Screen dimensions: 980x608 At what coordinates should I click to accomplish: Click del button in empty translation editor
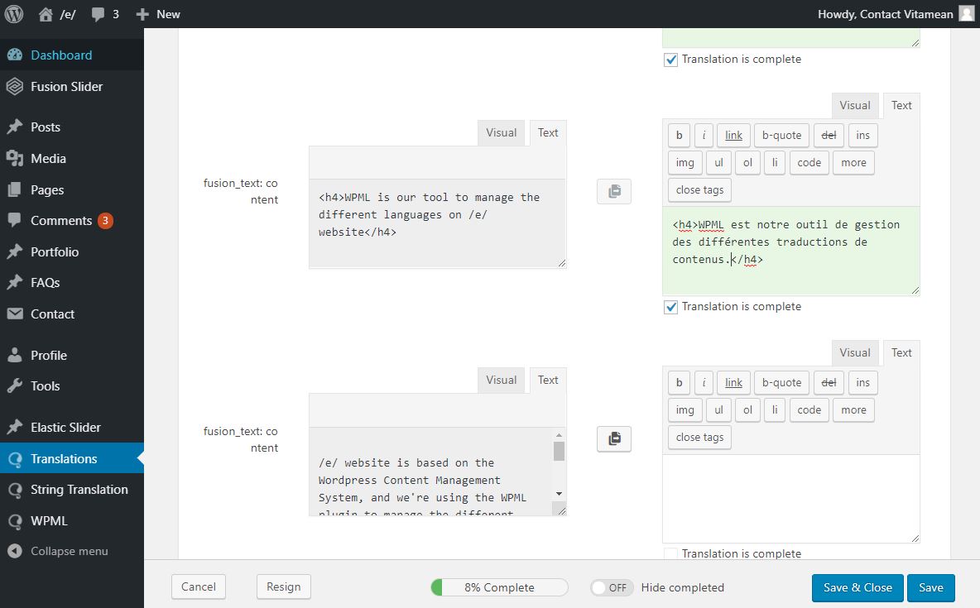tap(829, 382)
